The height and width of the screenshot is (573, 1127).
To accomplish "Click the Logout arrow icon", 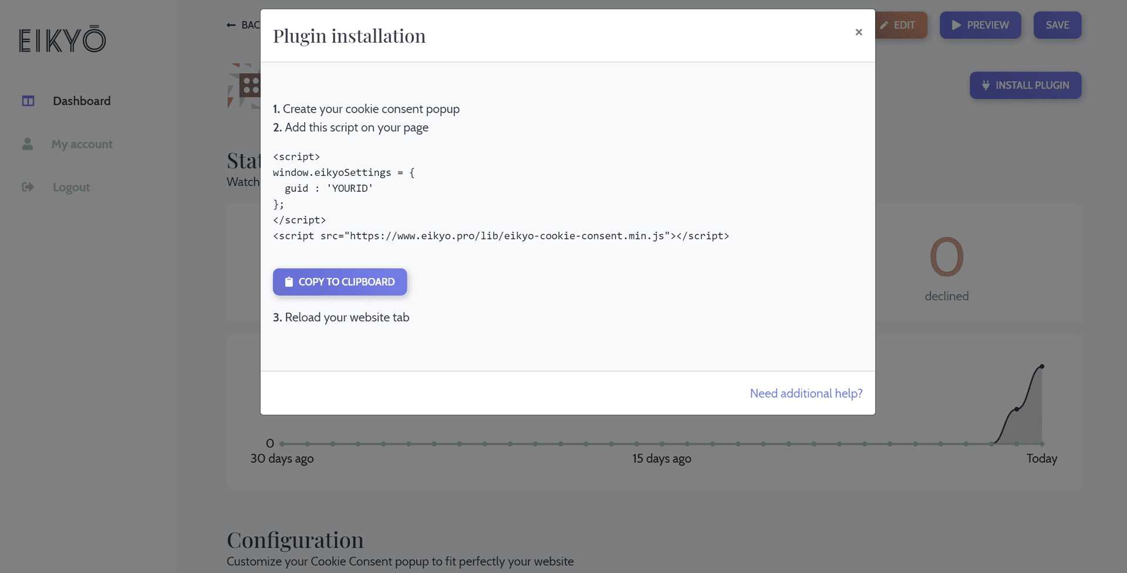I will coord(28,187).
